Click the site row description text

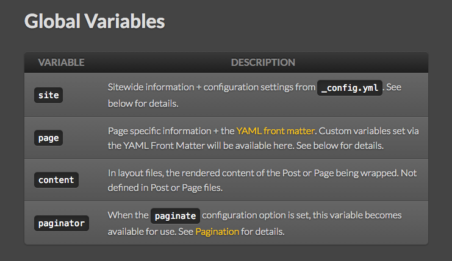[254, 95]
